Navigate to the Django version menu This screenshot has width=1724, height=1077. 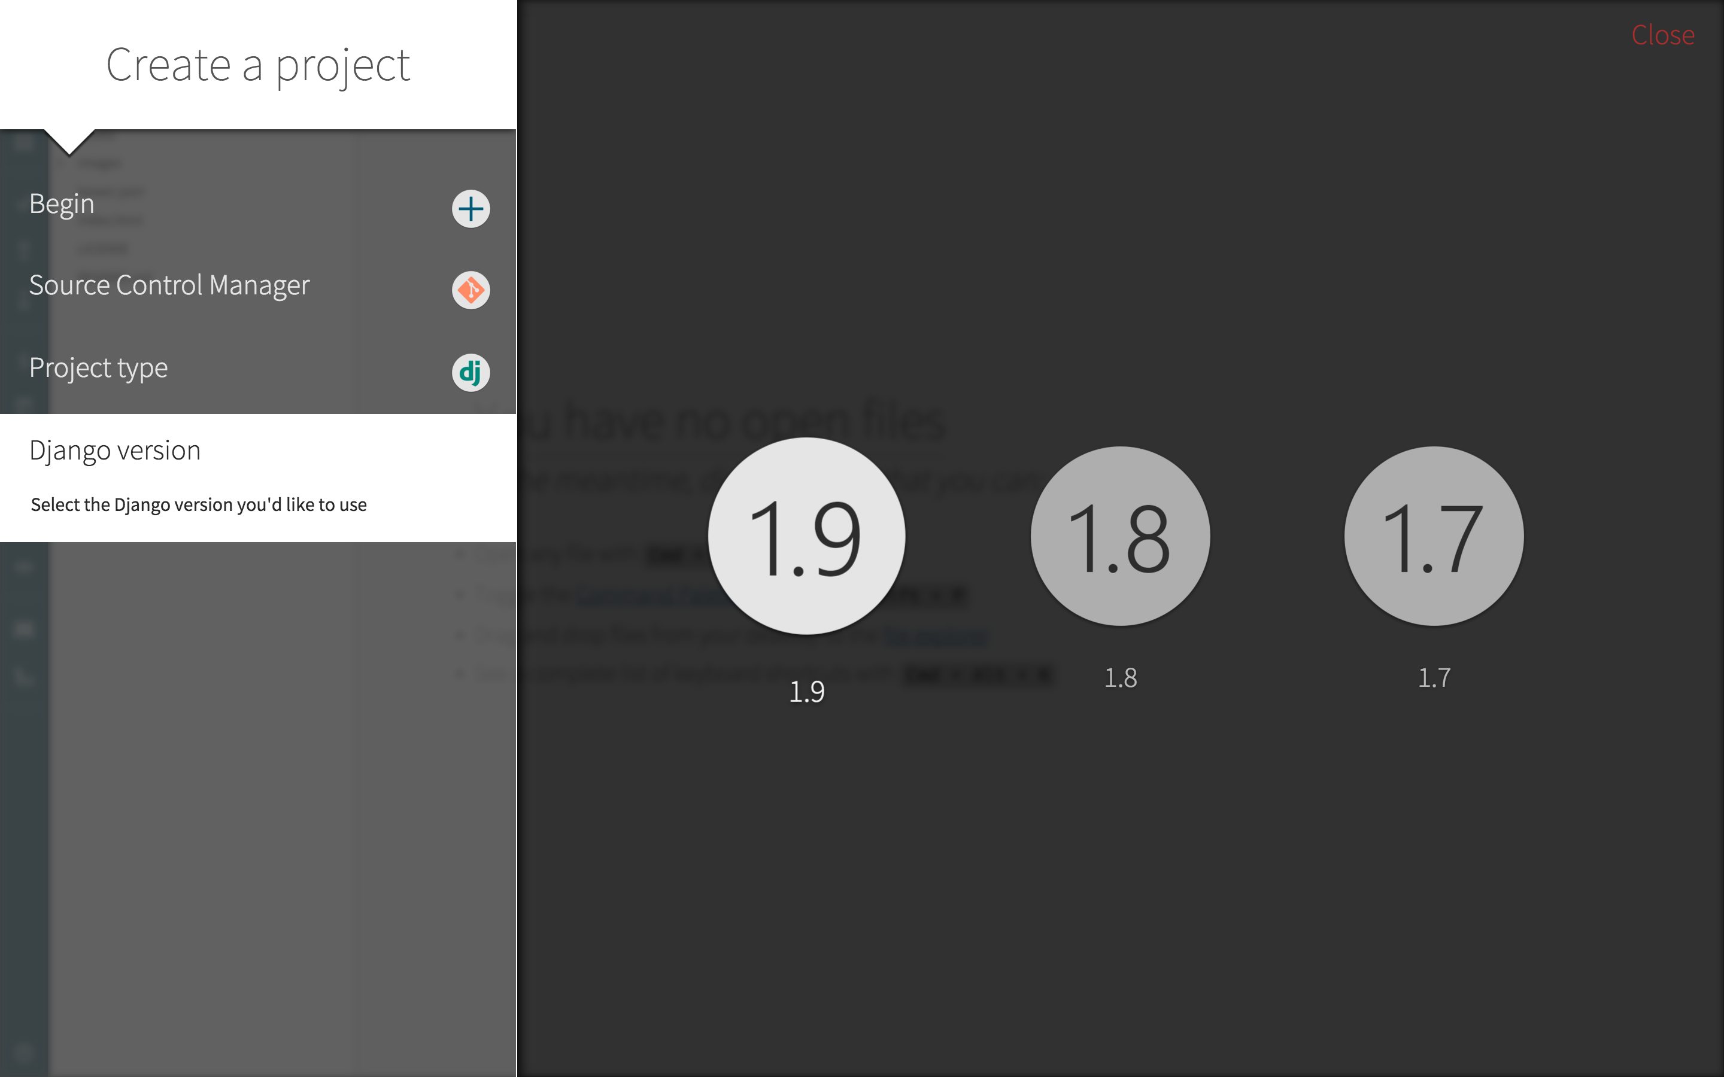pyautogui.click(x=114, y=449)
